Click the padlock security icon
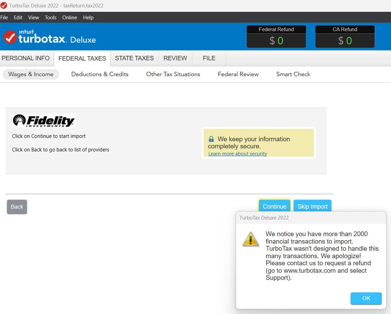The height and width of the screenshot is (314, 391). [211, 139]
